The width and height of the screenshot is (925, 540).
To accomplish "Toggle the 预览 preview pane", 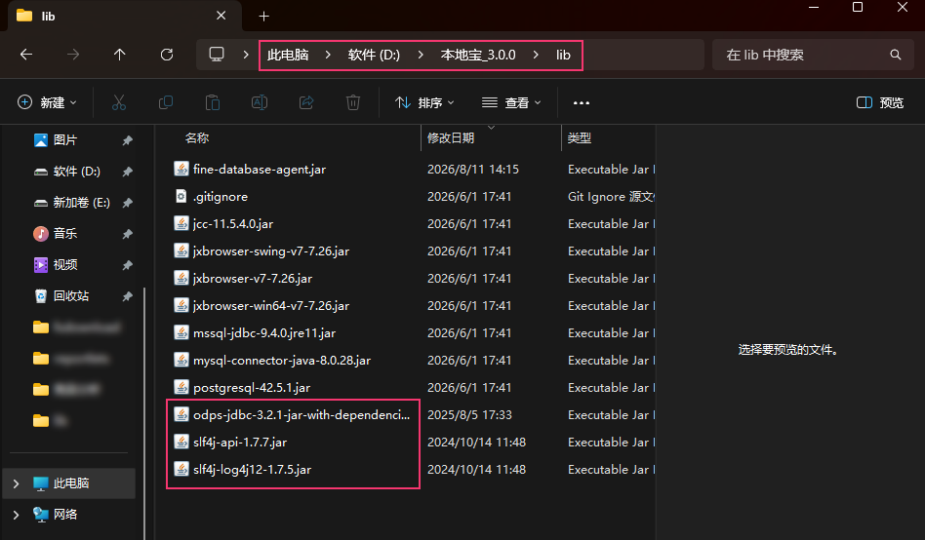I will click(879, 102).
